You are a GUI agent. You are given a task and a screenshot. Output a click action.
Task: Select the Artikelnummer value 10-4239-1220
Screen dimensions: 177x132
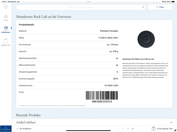111,85
